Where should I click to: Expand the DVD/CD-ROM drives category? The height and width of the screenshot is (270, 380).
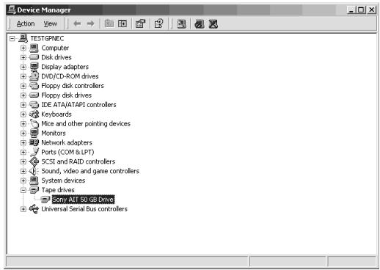(x=23, y=76)
